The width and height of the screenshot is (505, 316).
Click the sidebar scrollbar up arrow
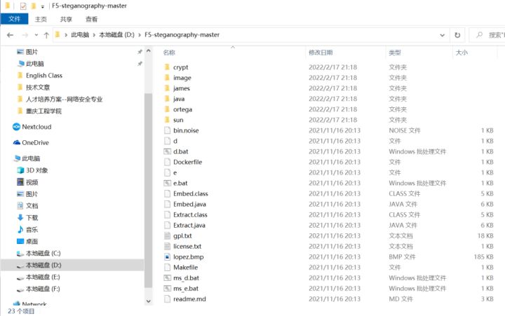coord(149,51)
